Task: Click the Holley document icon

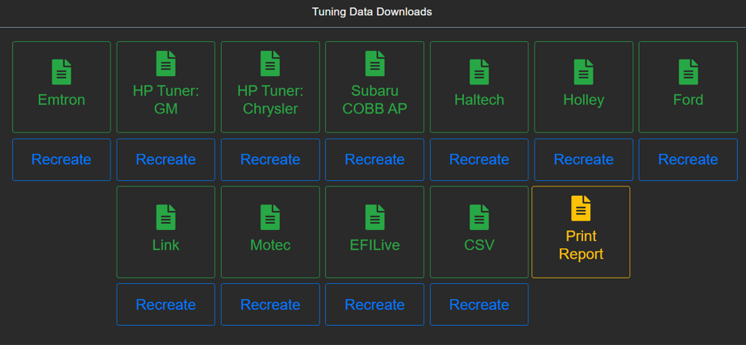Action: 583,72
